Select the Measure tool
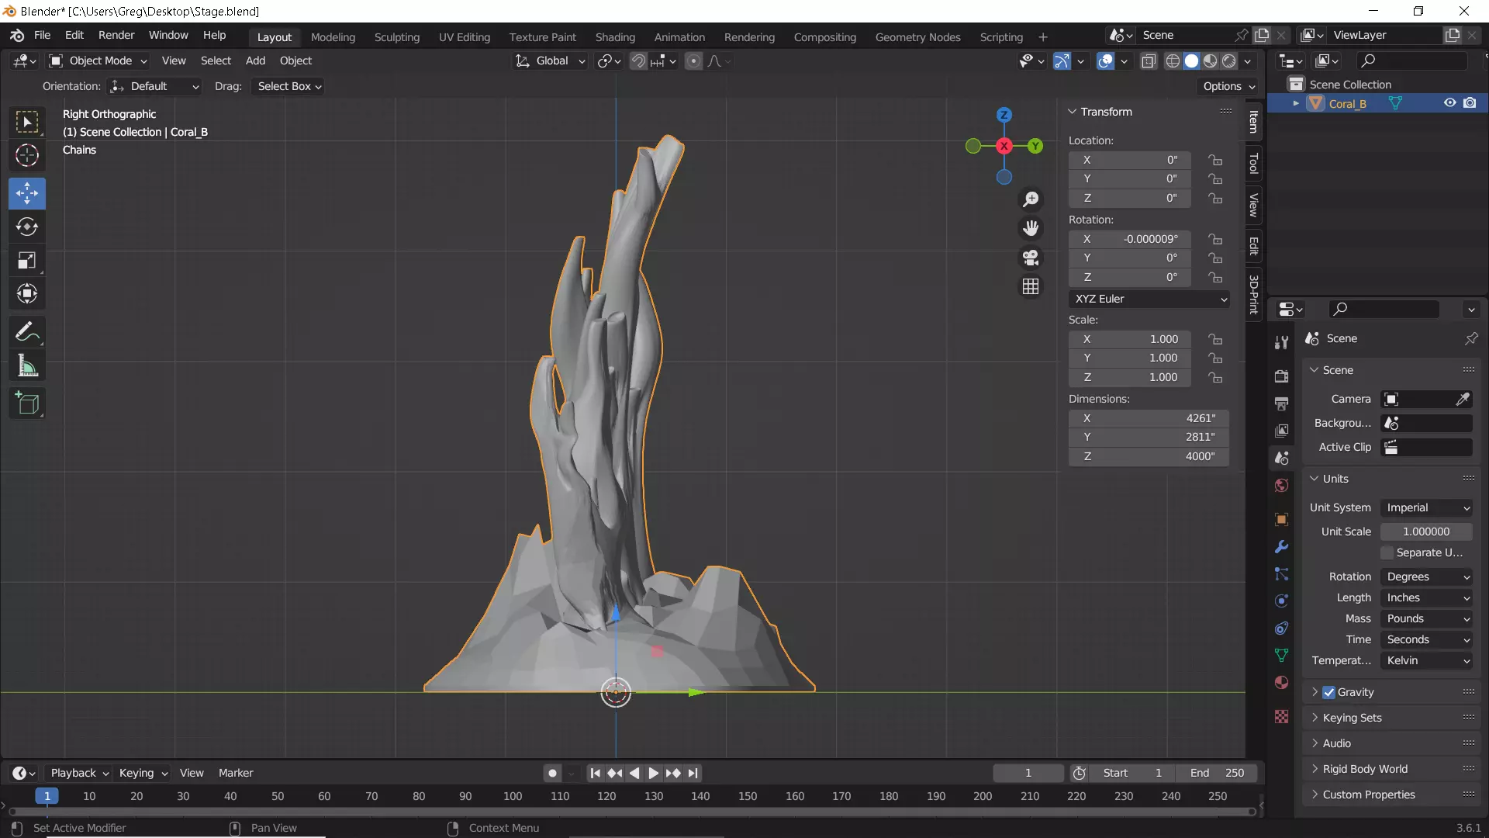The width and height of the screenshot is (1489, 838). 27,365
